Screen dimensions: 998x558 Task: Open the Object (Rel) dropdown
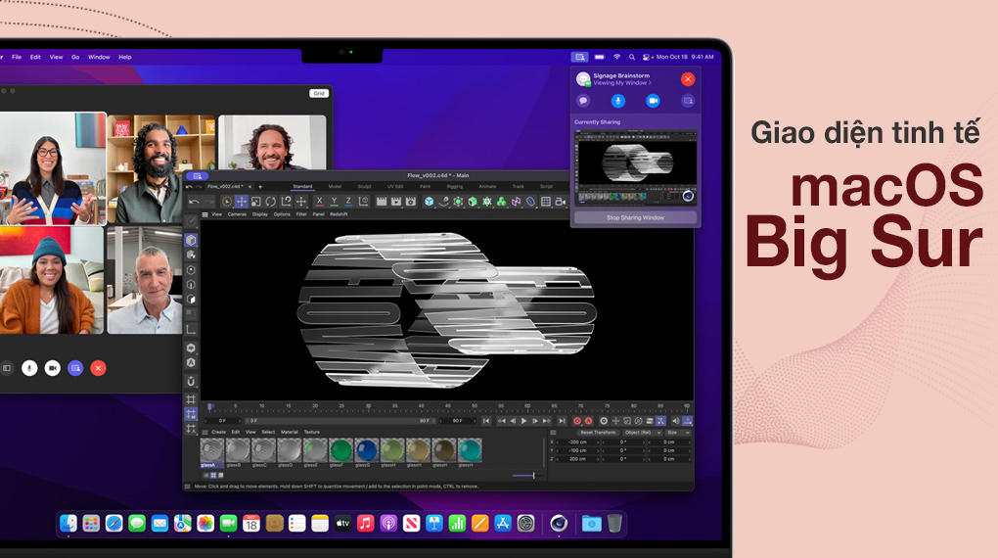(642, 433)
